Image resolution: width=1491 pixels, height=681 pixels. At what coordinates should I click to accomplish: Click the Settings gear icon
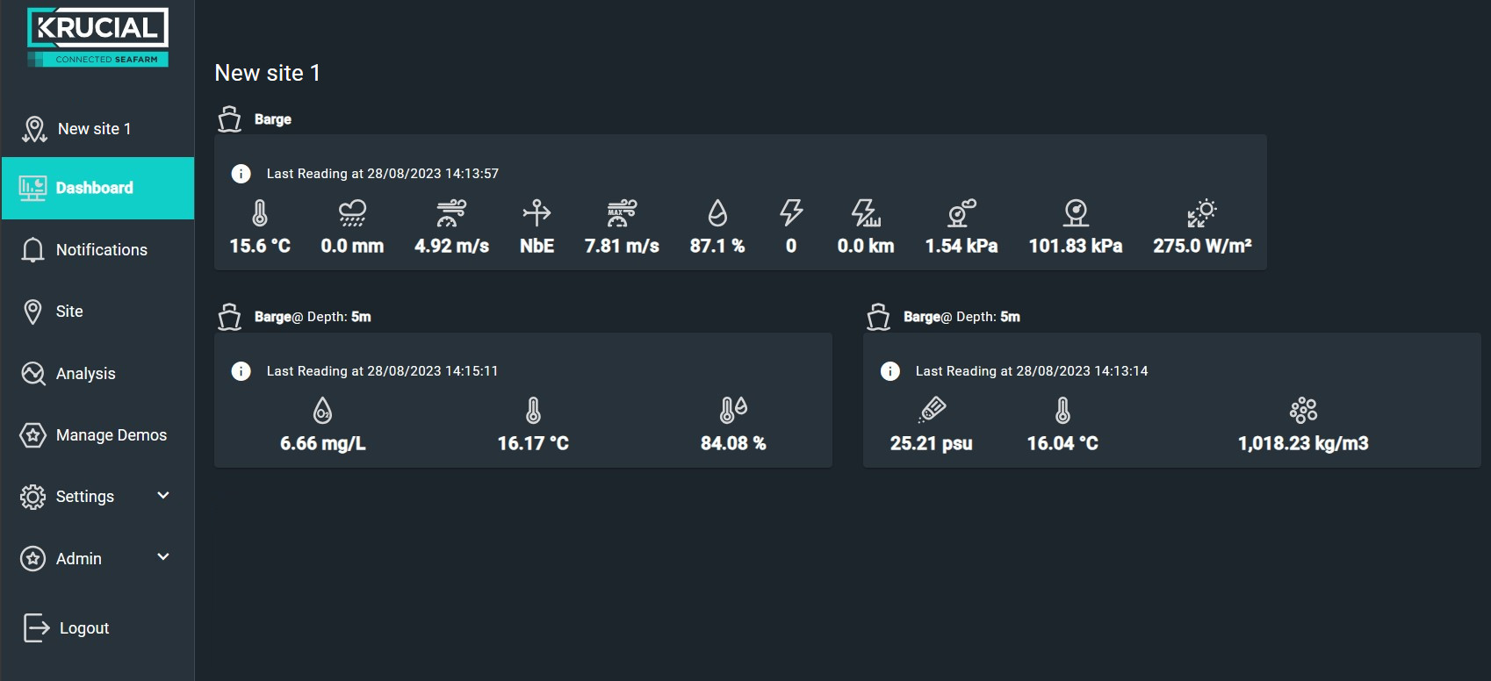(32, 497)
